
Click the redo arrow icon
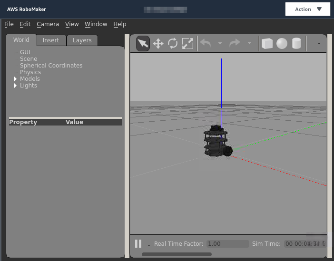(x=235, y=43)
